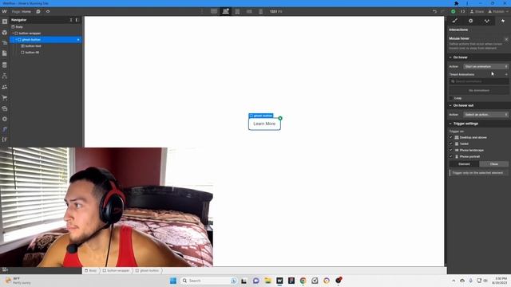Image resolution: width=511 pixels, height=287 pixels.
Task: Select the desktop breakpoint icon
Action: point(214,11)
